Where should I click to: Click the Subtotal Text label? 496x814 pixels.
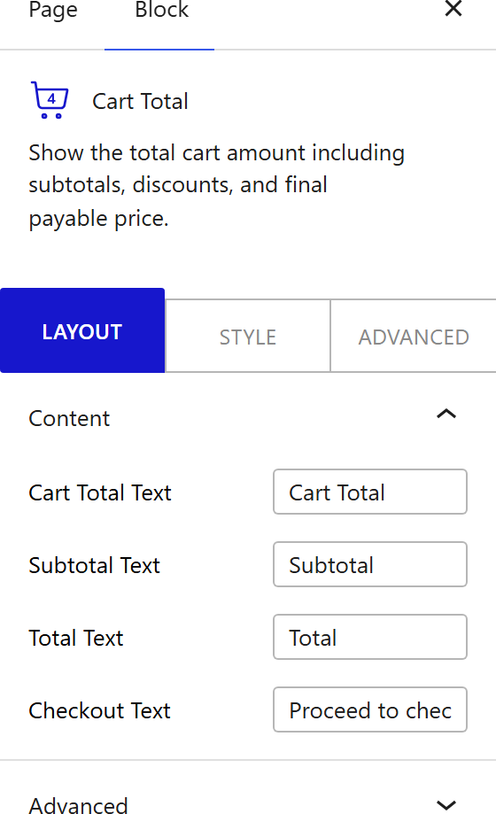[94, 565]
